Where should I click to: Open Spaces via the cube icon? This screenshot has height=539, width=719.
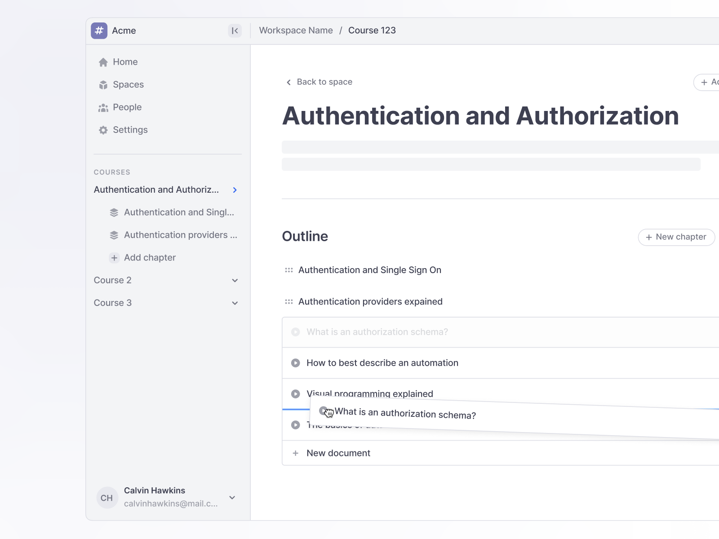pyautogui.click(x=103, y=85)
